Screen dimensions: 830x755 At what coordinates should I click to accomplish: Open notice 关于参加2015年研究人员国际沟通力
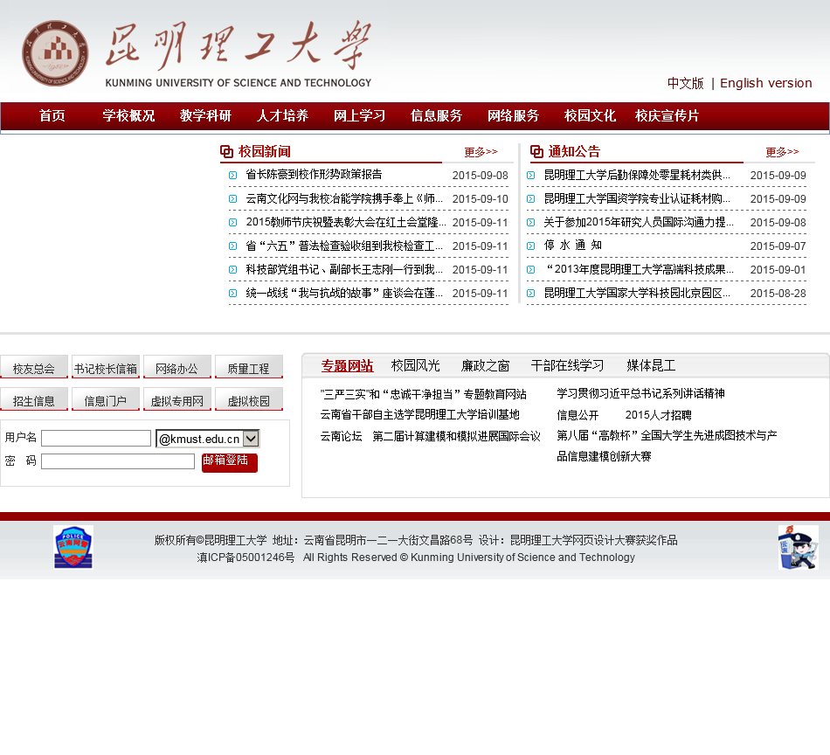[x=639, y=222]
